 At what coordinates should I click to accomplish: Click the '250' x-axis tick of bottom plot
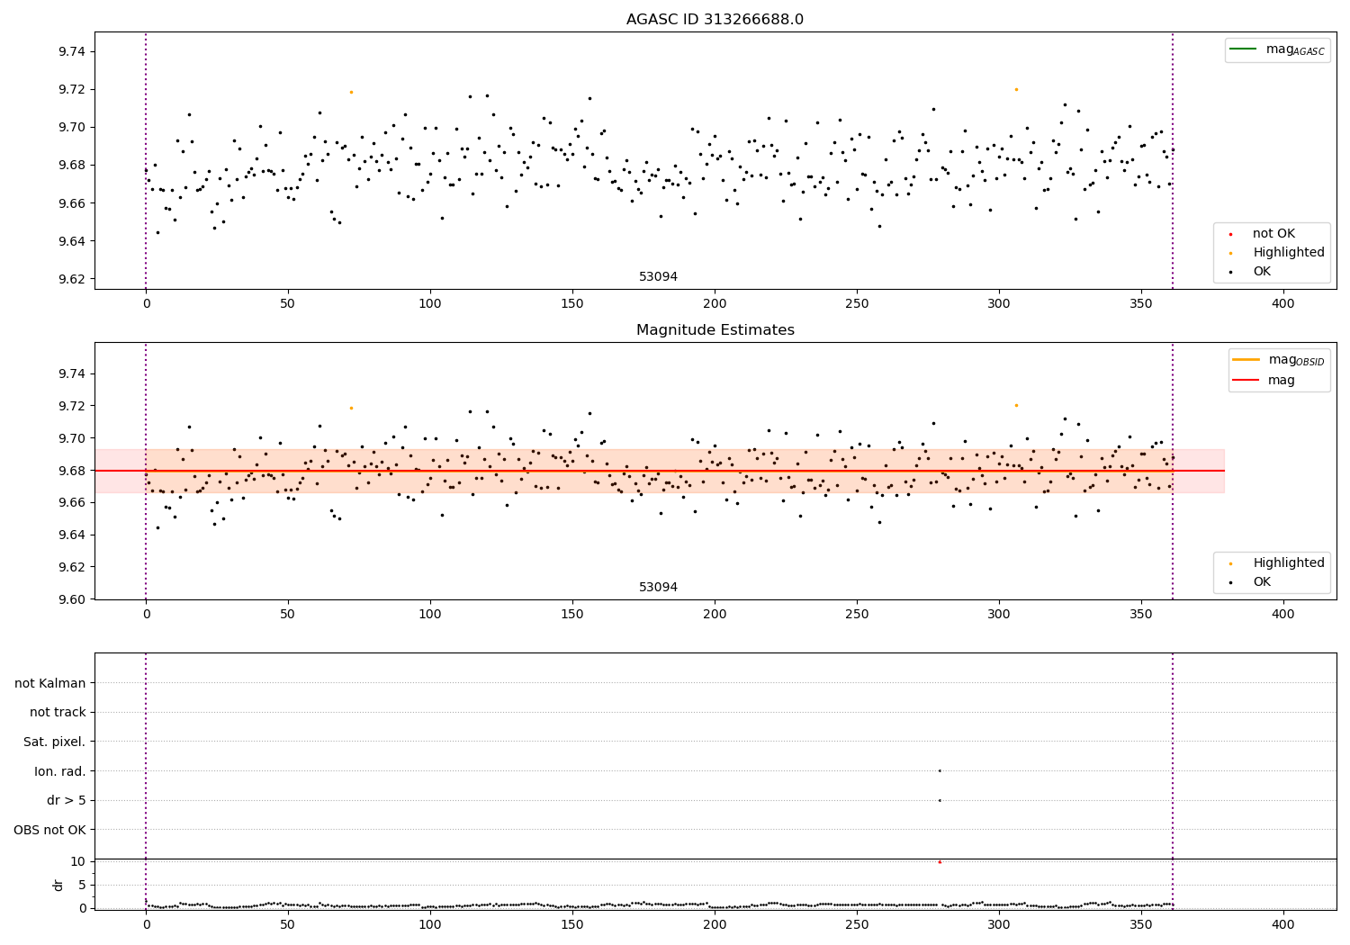pyautogui.click(x=857, y=924)
